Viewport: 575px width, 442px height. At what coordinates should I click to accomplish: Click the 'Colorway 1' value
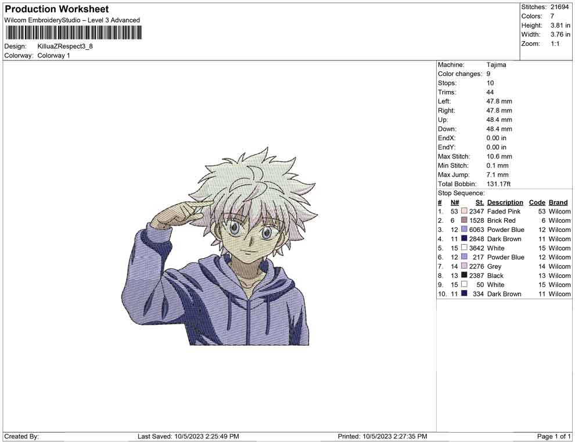(x=53, y=56)
